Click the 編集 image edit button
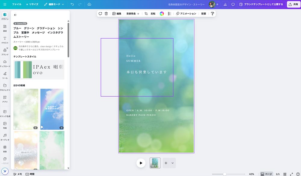This screenshot has width=301, height=176. tap(117, 14)
